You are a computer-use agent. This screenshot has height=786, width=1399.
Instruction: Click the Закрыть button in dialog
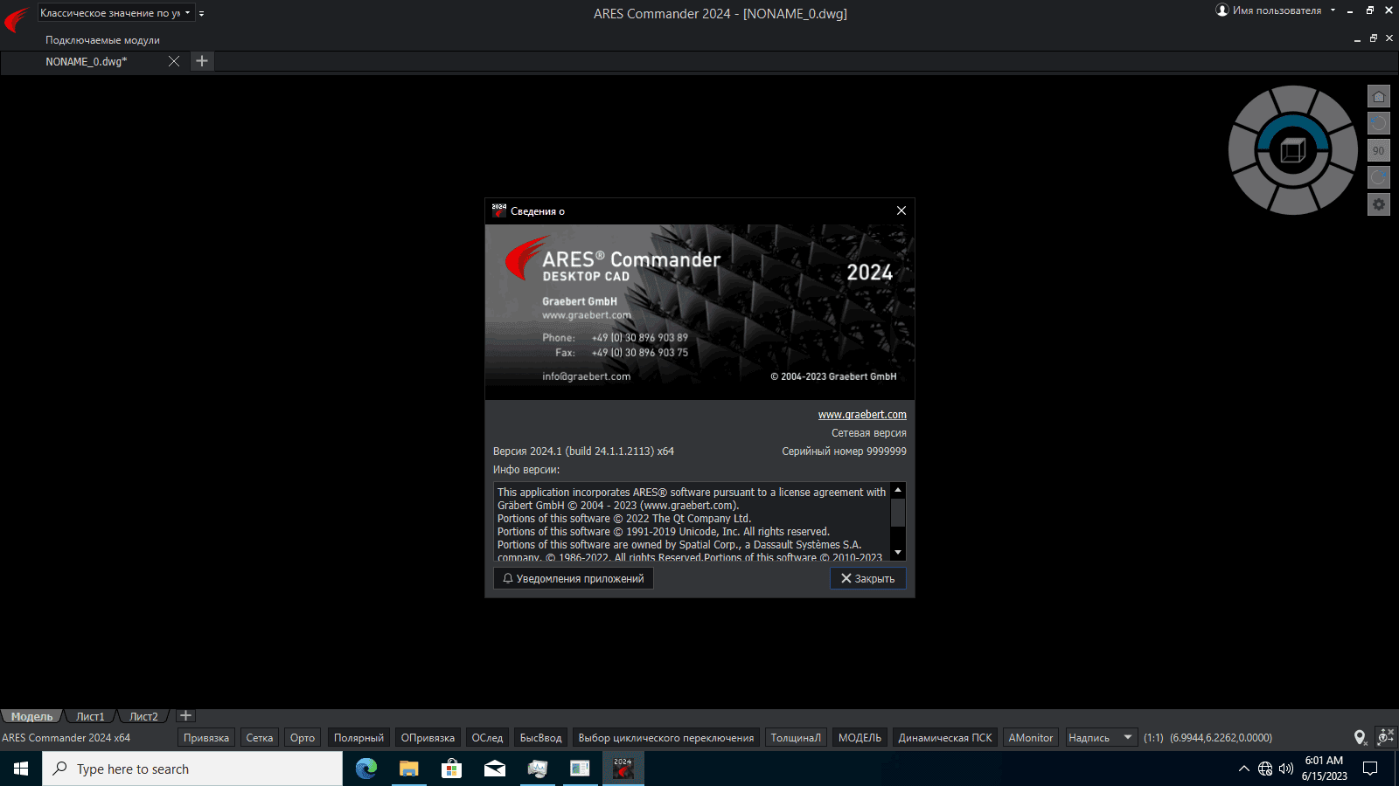[868, 578]
